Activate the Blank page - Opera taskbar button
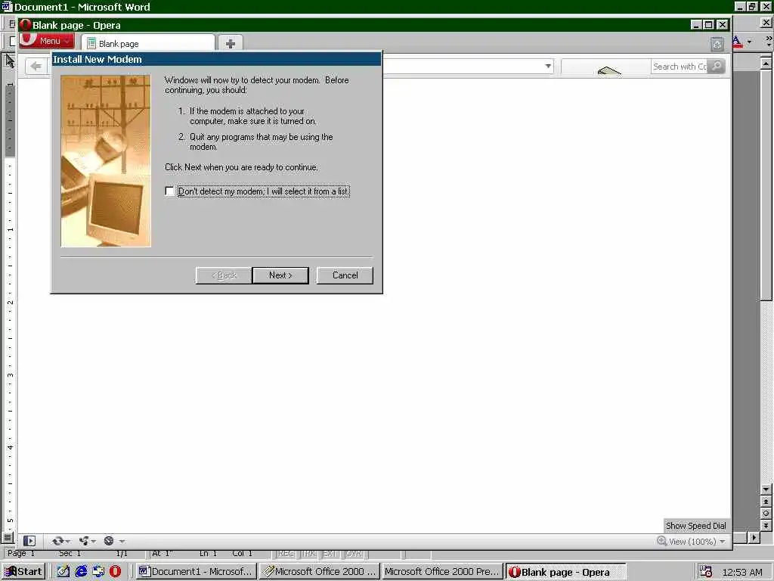This screenshot has height=581, width=774. (565, 572)
